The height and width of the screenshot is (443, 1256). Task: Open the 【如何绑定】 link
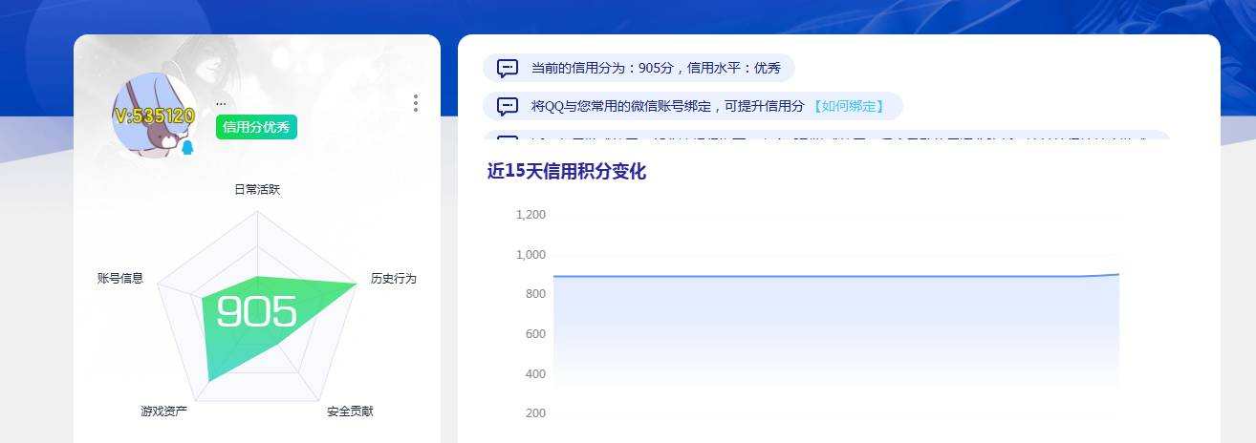(x=848, y=106)
